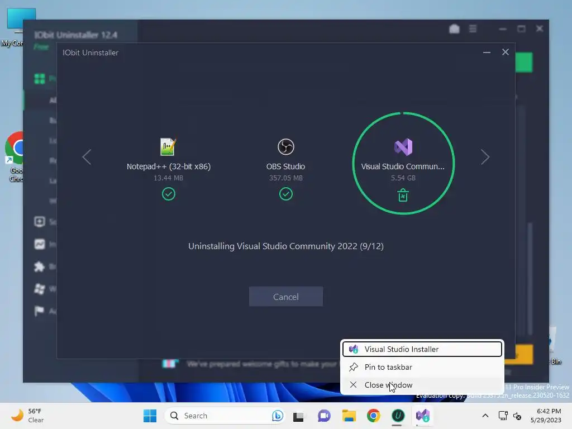
Task: Open Chat app on the taskbar
Action: (x=323, y=416)
